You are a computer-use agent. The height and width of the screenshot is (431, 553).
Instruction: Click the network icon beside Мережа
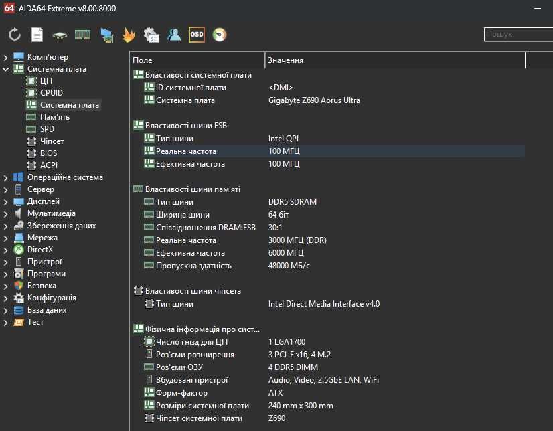[x=18, y=238]
